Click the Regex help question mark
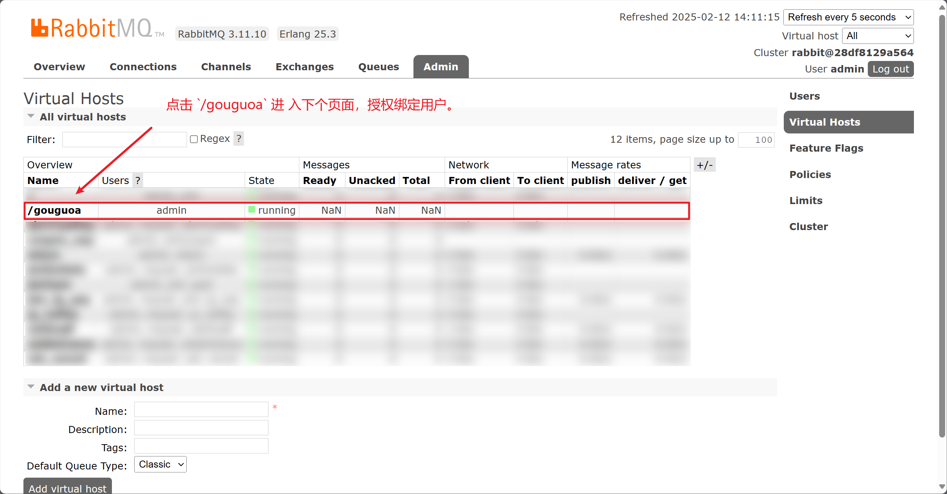The image size is (947, 494). [239, 139]
